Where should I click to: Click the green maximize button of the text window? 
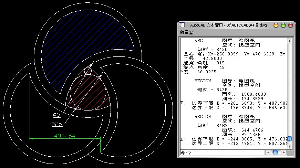coord(283,25)
